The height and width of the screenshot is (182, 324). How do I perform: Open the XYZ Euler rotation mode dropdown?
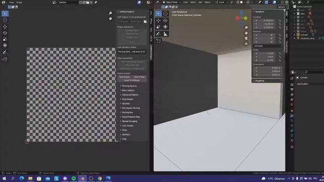coord(268,46)
